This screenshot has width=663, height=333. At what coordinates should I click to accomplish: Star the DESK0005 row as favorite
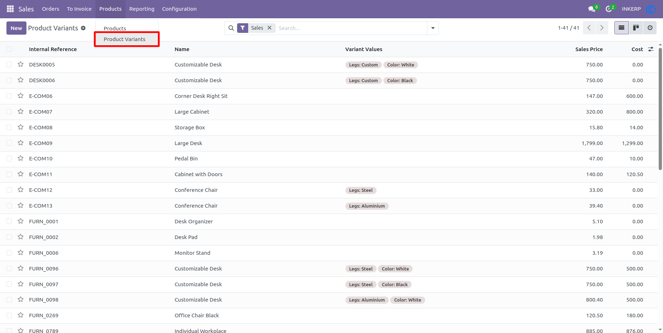coord(21,64)
